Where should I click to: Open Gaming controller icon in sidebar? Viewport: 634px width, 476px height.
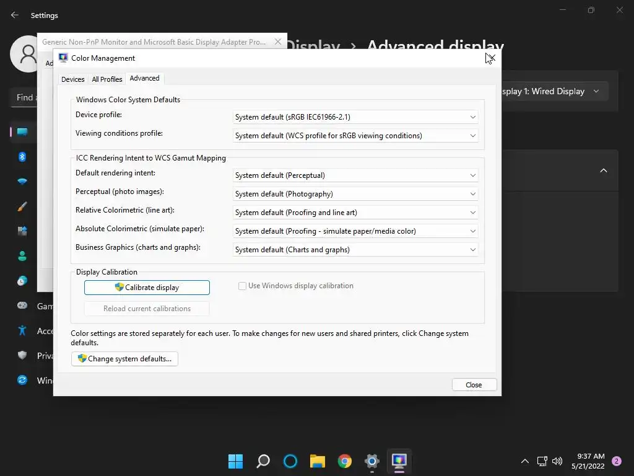22,306
